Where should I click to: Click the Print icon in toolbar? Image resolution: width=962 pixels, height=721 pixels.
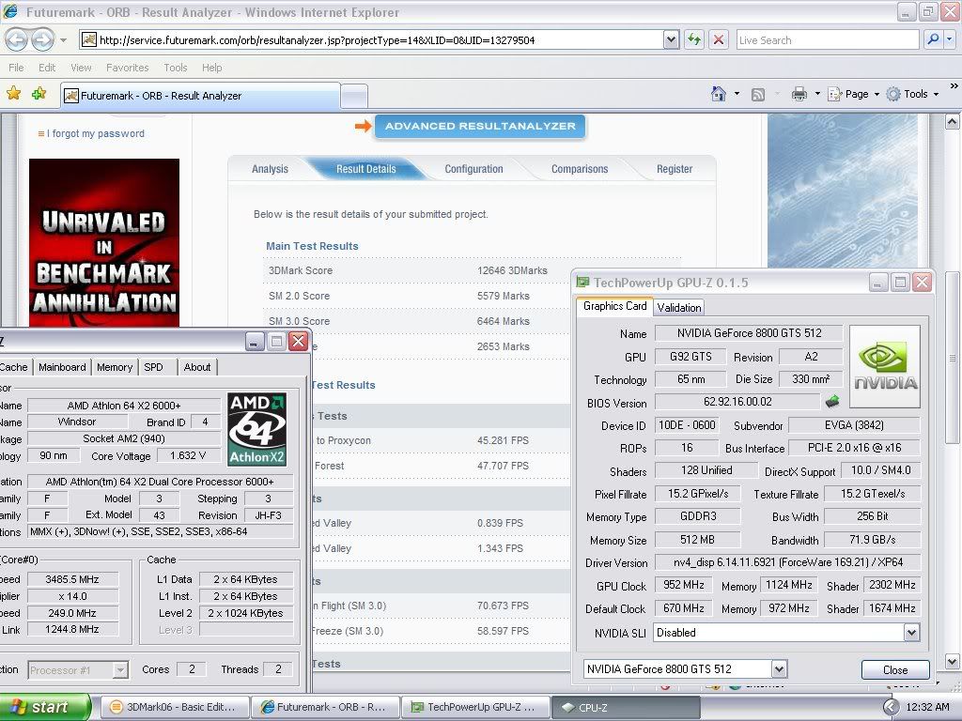coord(799,94)
